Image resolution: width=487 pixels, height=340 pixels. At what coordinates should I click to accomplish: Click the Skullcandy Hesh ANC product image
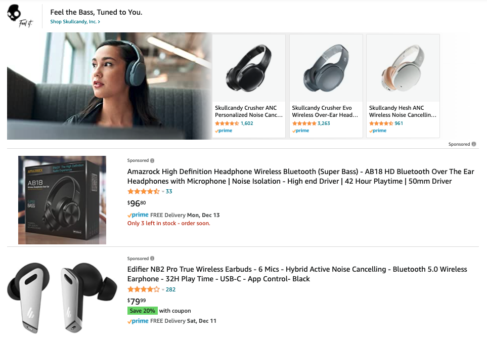[x=403, y=68]
